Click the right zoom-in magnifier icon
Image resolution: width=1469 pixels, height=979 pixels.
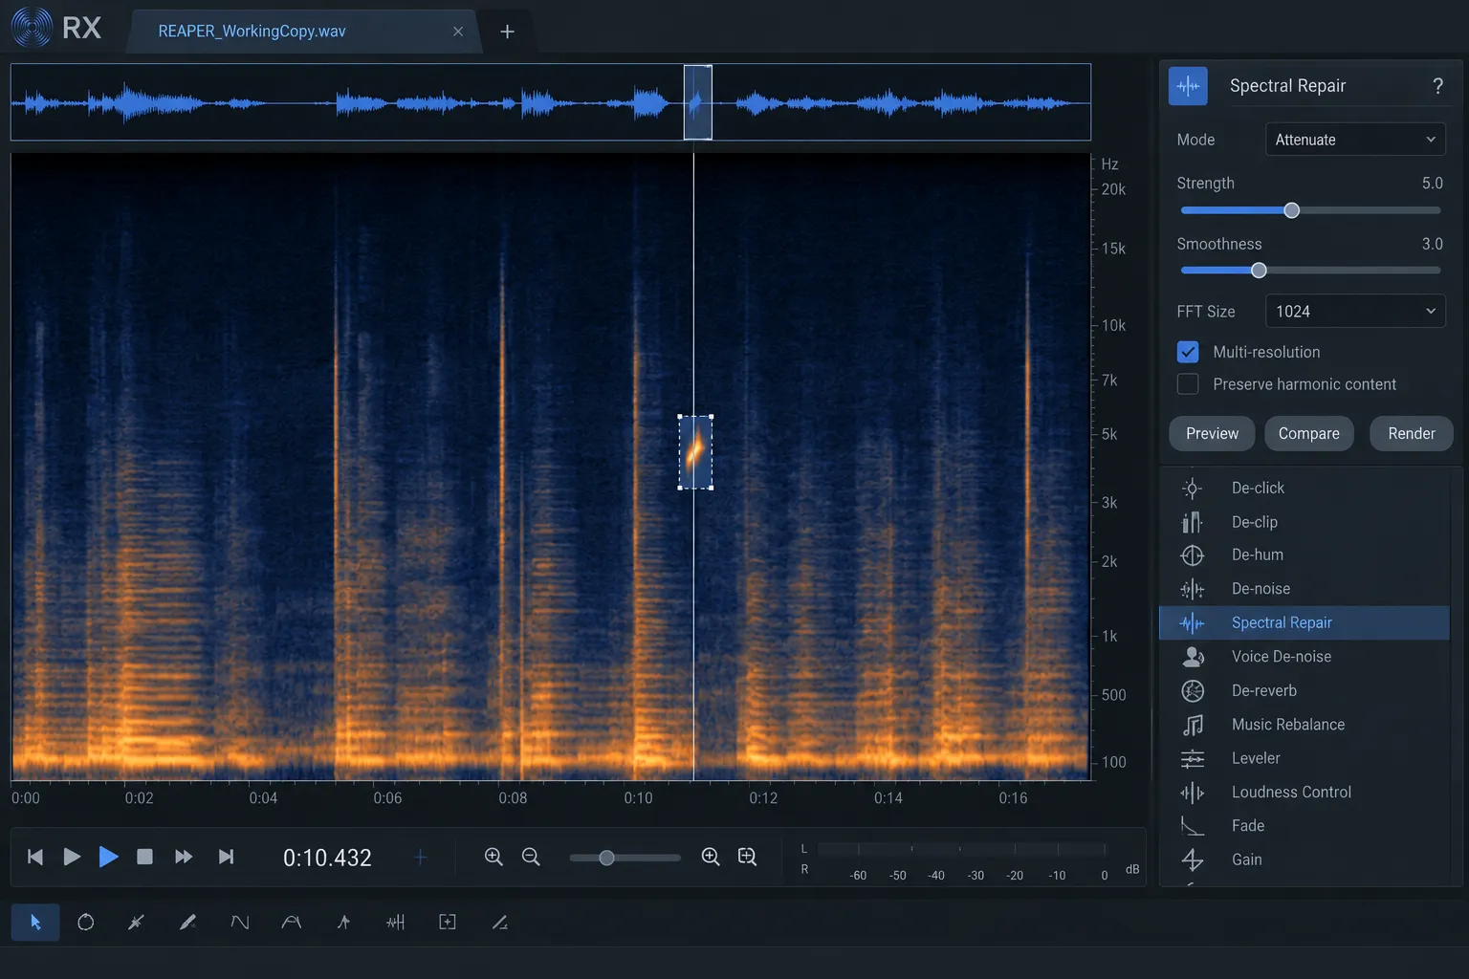711,857
